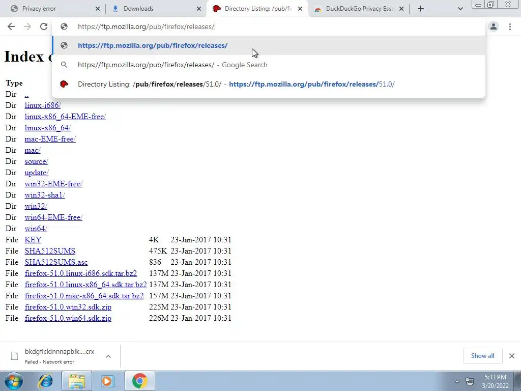The height and width of the screenshot is (391, 521).
Task: Open the parent directory '..' link
Action: point(26,94)
